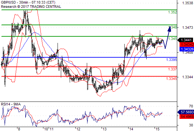Click the blue price tag 1.34326
This screenshot has width=194, height=131.
[187, 49]
